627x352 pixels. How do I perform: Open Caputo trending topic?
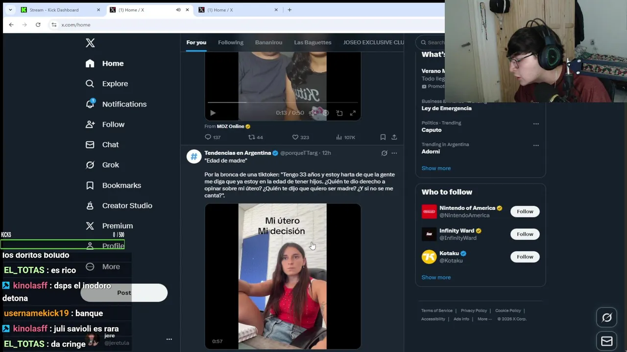point(432,130)
